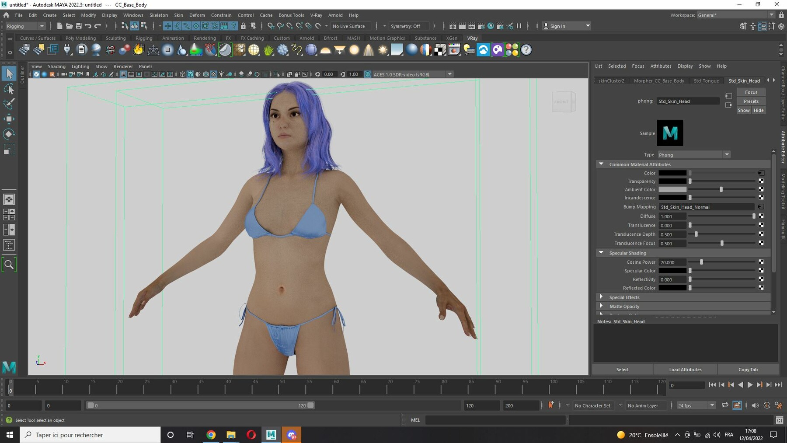The height and width of the screenshot is (443, 787).
Task: Open Maya from the Windows taskbar
Action: coord(271,435)
